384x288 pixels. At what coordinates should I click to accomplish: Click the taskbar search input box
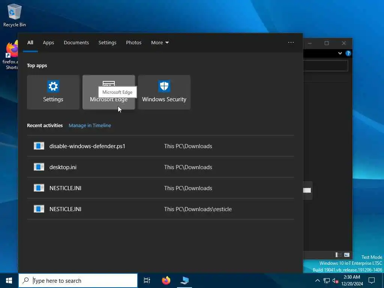78,280
